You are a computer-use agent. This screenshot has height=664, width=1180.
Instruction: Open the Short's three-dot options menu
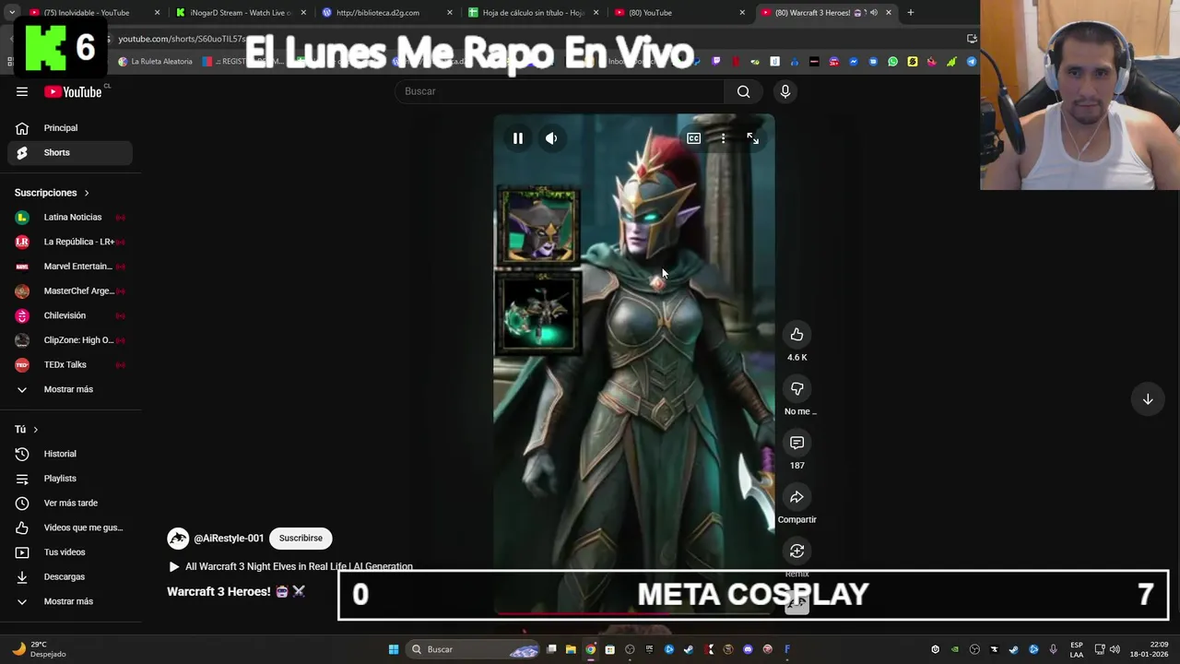(723, 138)
